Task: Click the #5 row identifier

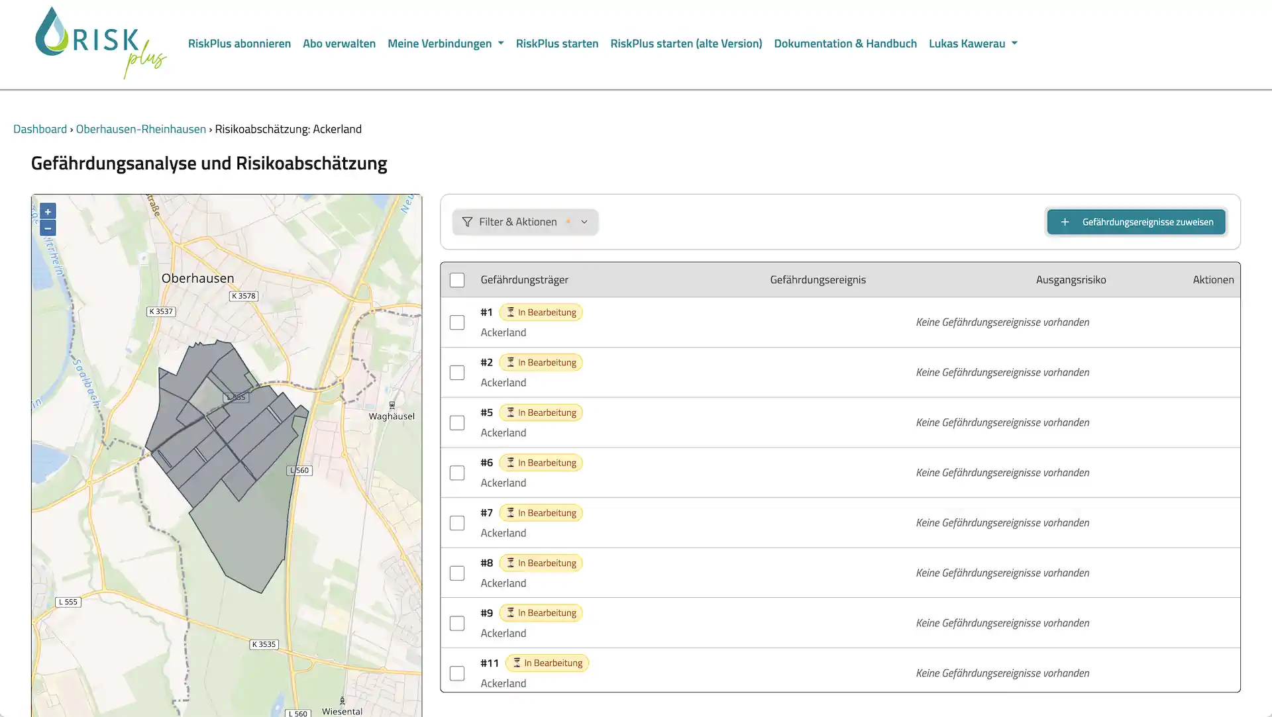Action: (487, 412)
